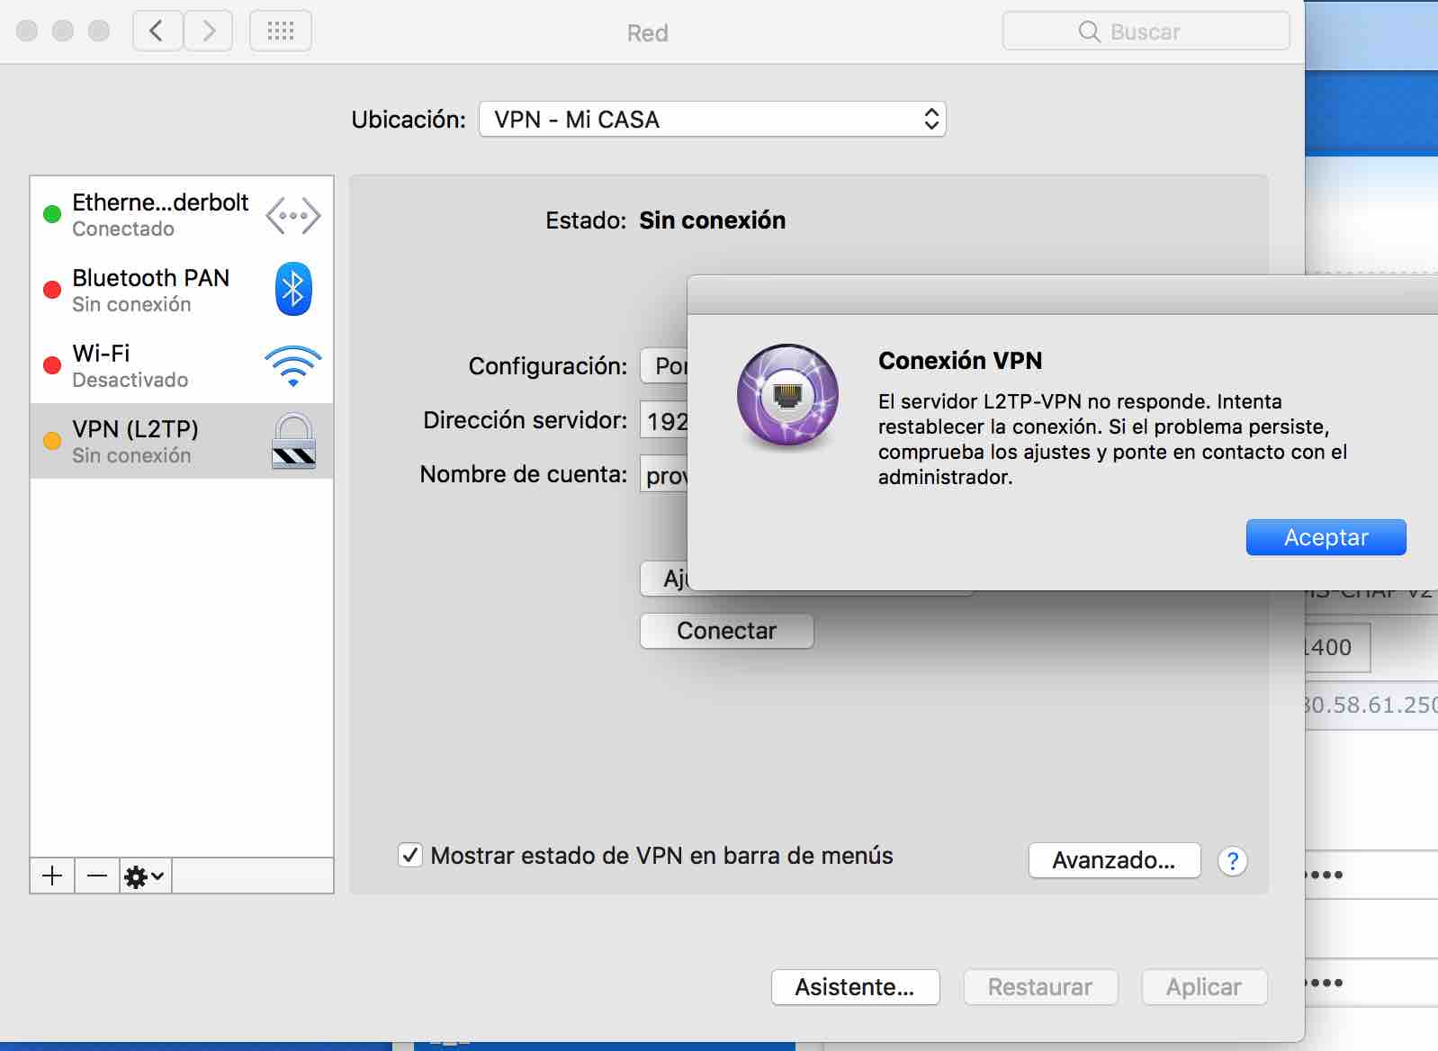Select the Wi-Fi signal icon

point(293,365)
